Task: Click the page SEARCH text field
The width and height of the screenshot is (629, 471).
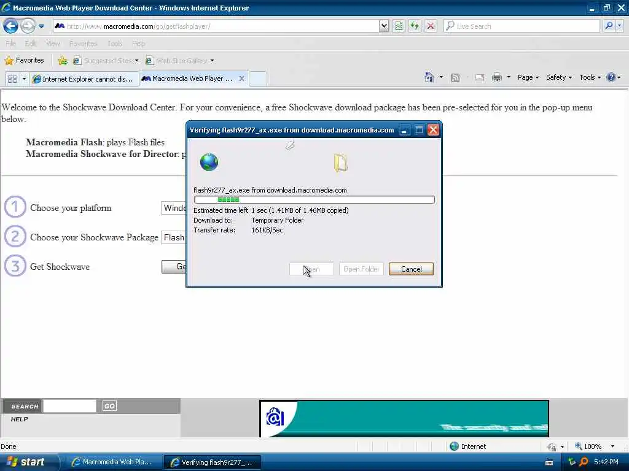Action: pos(70,406)
